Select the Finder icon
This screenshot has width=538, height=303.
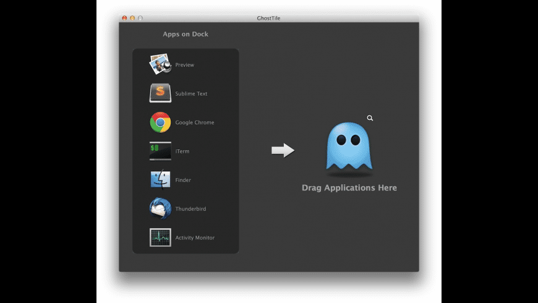point(160,180)
